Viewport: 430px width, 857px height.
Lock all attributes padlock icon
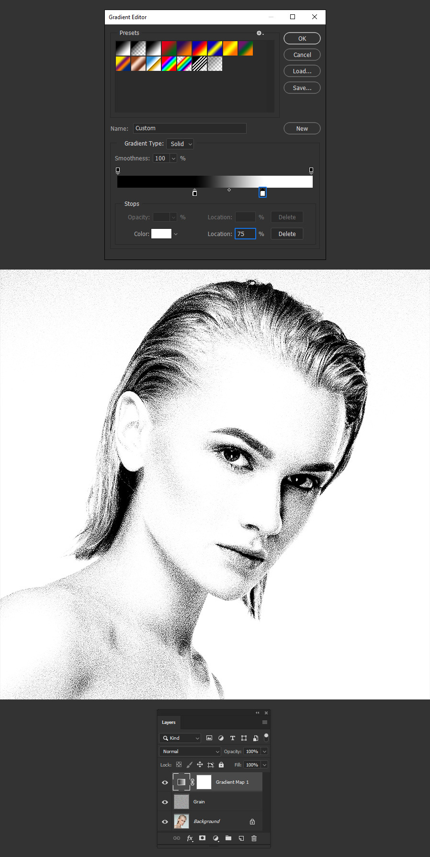(221, 765)
